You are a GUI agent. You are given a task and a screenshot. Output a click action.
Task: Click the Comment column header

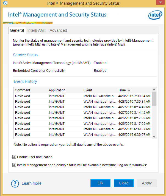(23, 90)
